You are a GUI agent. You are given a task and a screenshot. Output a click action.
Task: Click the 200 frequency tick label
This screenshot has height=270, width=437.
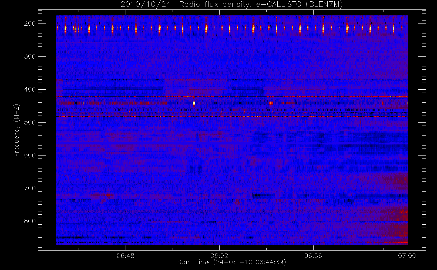coord(30,23)
